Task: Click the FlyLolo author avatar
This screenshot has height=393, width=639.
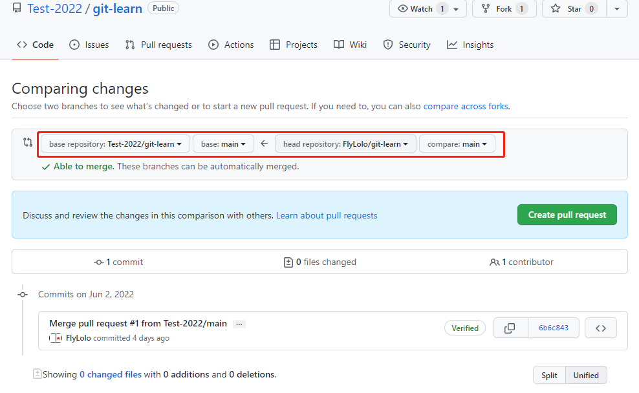Action: tap(56, 338)
